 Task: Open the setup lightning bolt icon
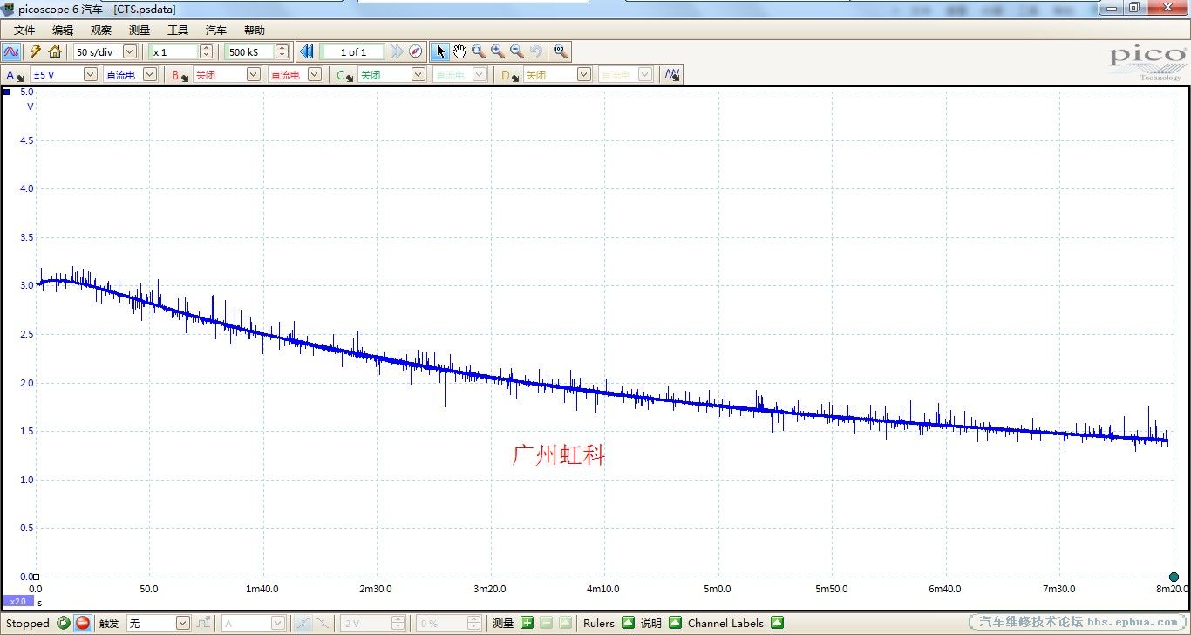[36, 51]
